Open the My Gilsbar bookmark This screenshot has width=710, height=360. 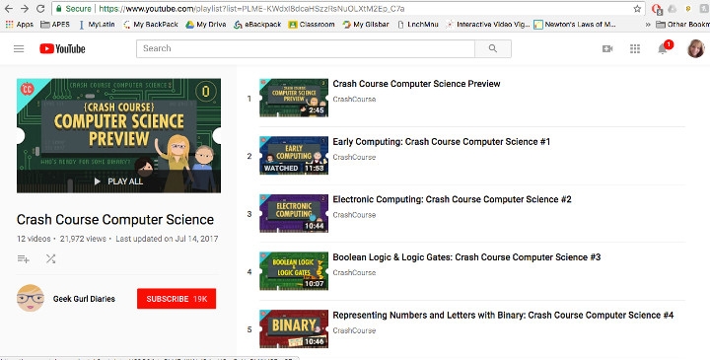tap(366, 25)
